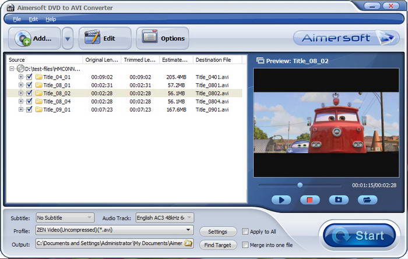Click folder icon of Title_08_04

click(x=39, y=101)
